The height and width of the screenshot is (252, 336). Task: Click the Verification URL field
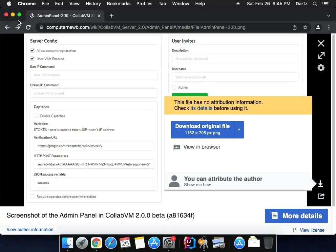coord(94,146)
